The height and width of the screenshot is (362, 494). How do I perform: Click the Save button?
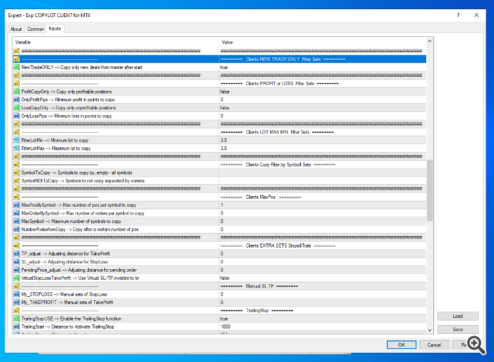[x=458, y=330]
